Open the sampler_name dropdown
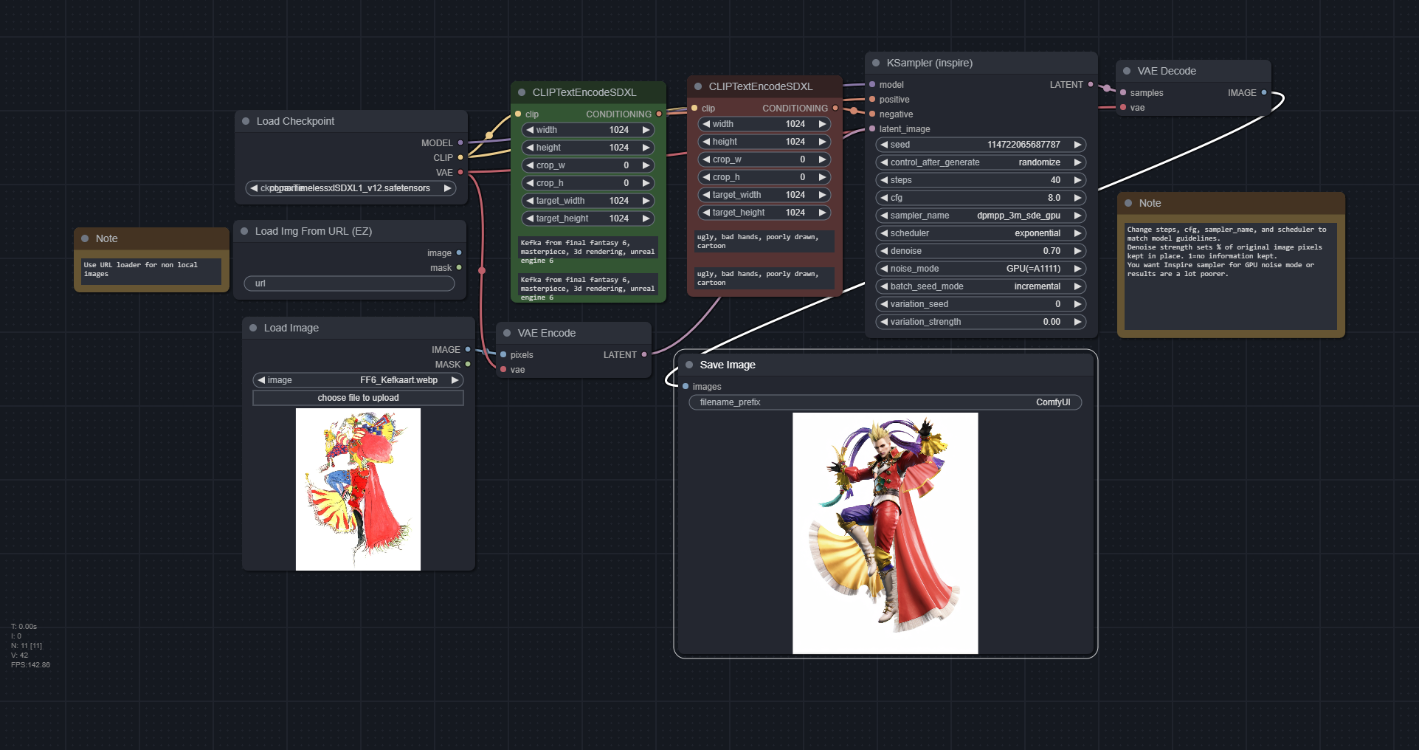This screenshot has width=1419, height=750. click(981, 216)
